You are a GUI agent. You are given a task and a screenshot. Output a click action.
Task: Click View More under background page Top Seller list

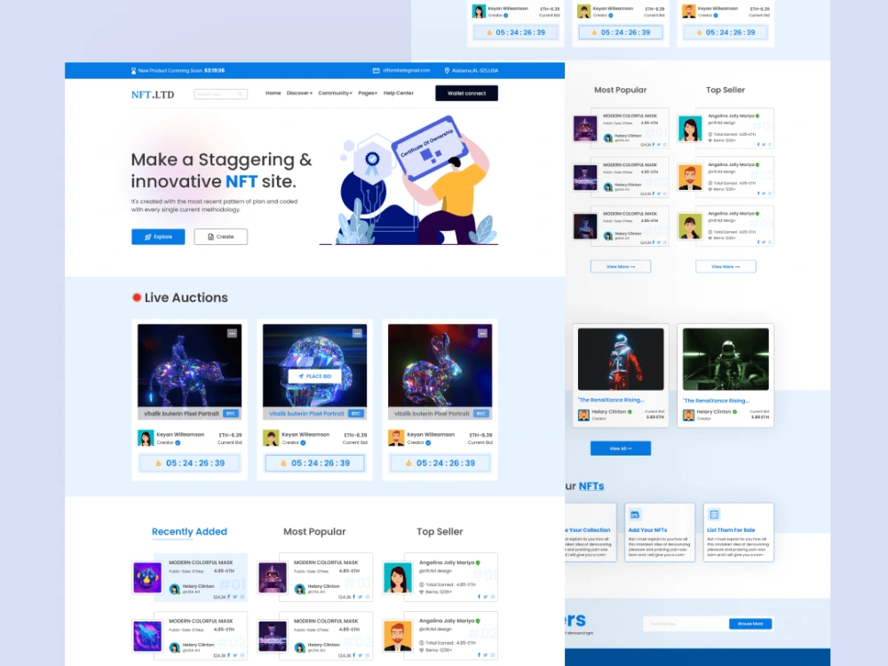click(725, 266)
